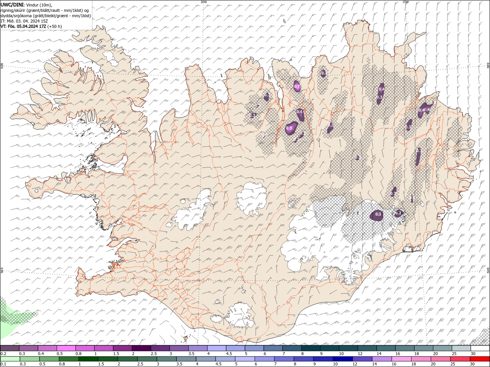Pick upper legend swatch between 0.3 and 0.4
The width and height of the screenshot is (490, 367).
[28, 348]
